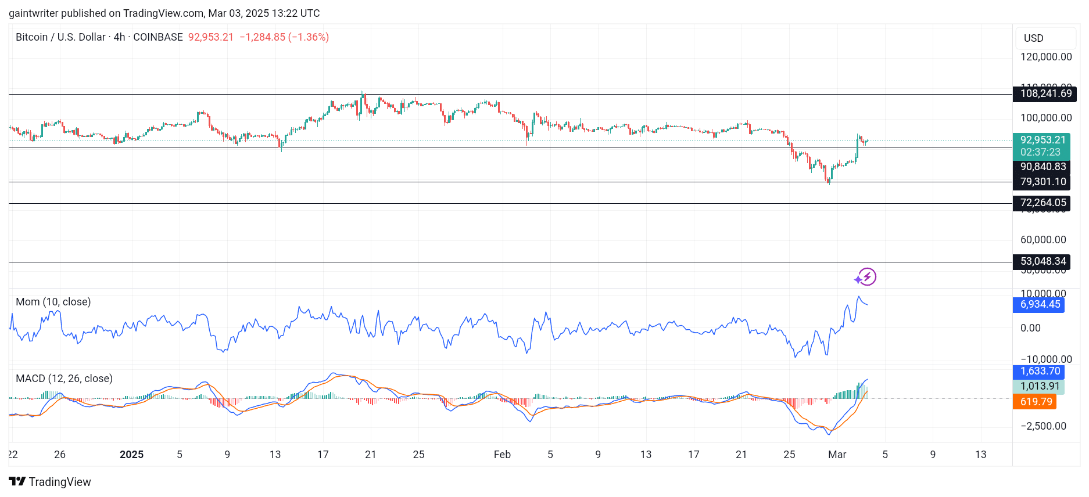Click the purple lightning bolt event icon
The height and width of the screenshot is (497, 1089).
[x=866, y=277]
